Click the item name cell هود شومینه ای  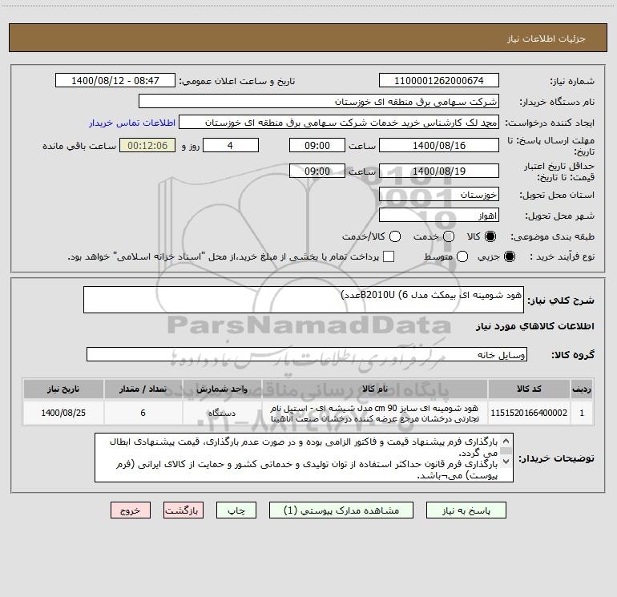(375, 413)
